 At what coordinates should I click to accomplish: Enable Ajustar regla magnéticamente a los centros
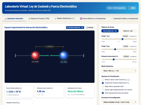click(103, 90)
